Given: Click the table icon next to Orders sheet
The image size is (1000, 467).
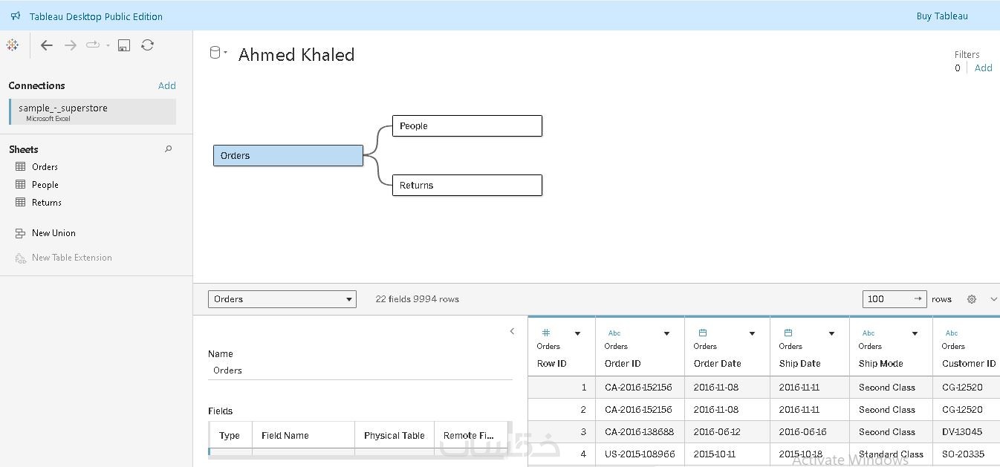Looking at the screenshot, I should [x=21, y=166].
